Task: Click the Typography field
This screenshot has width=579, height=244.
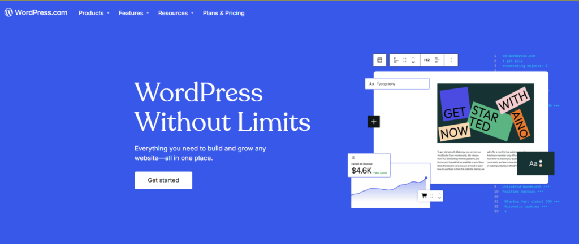Action: (397, 84)
